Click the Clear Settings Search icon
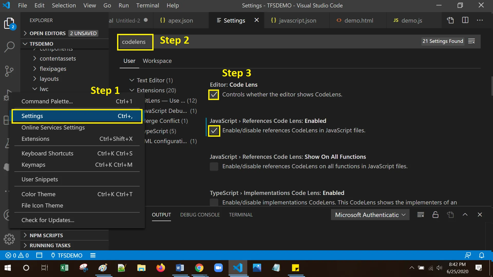493x277 pixels. pyautogui.click(x=472, y=41)
